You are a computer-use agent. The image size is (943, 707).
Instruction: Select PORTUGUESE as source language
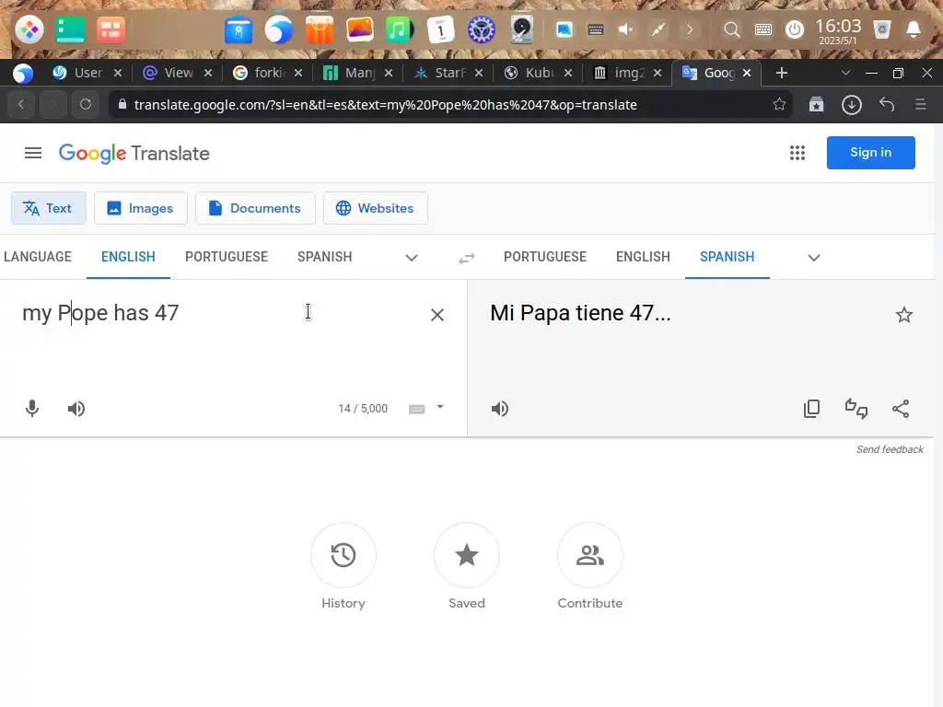[x=227, y=258]
